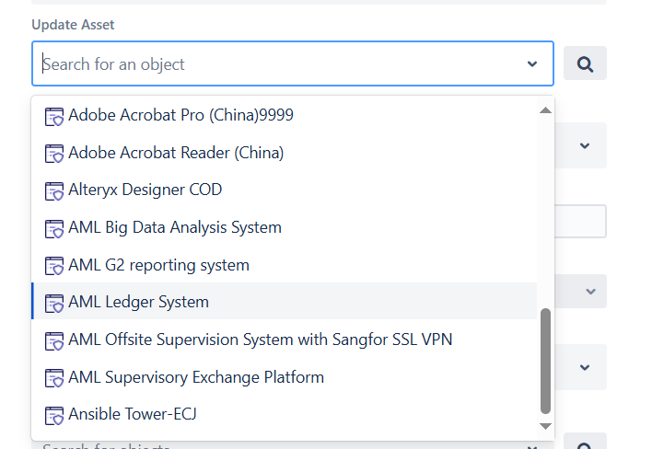Click the scroll down arrow of list
The width and height of the screenshot is (652, 449).
[545, 426]
